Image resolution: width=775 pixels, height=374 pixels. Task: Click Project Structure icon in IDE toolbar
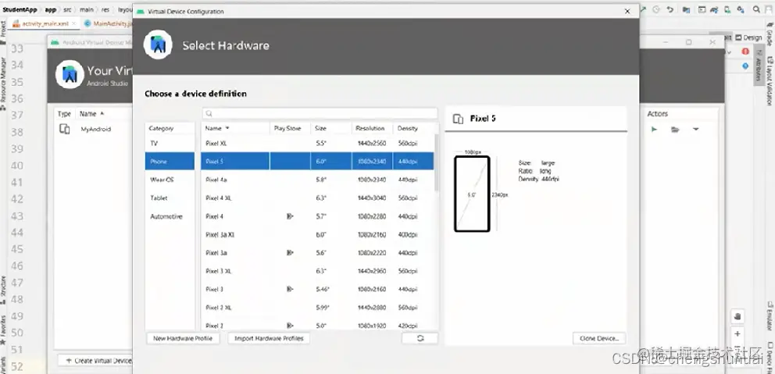[687, 9]
